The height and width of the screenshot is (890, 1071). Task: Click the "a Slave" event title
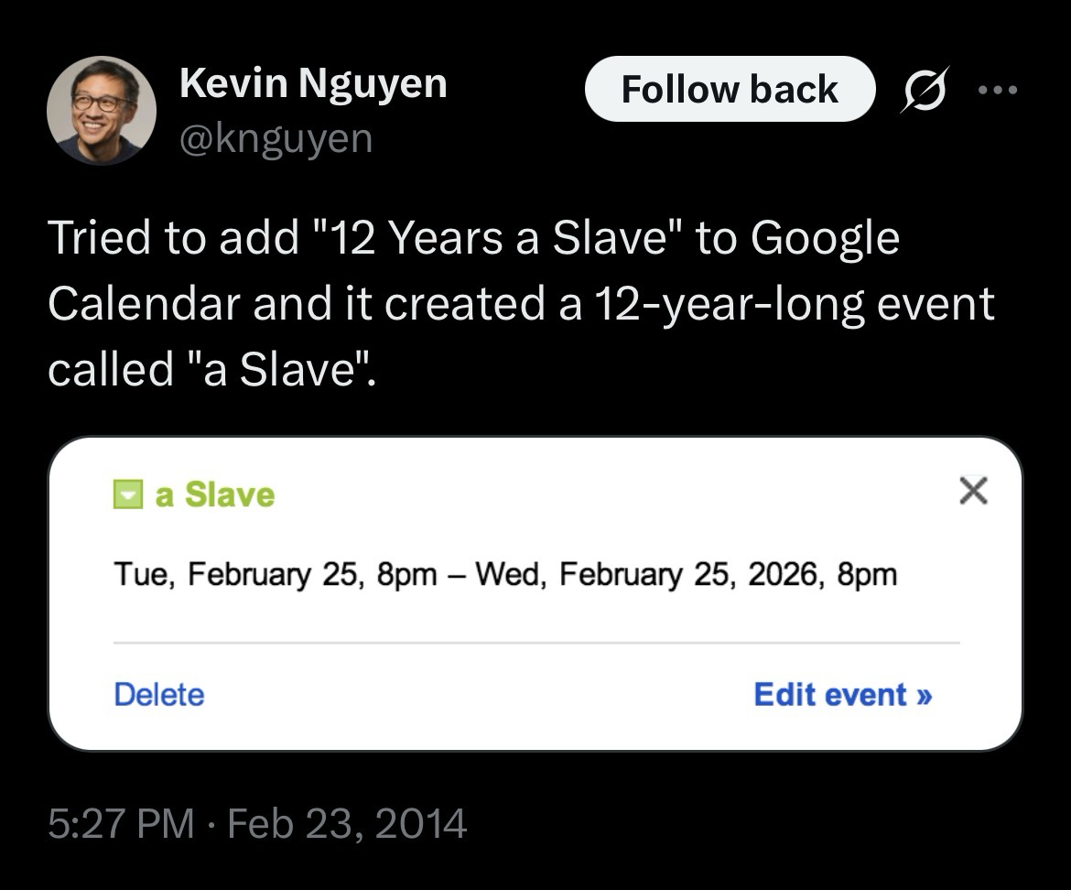click(215, 495)
